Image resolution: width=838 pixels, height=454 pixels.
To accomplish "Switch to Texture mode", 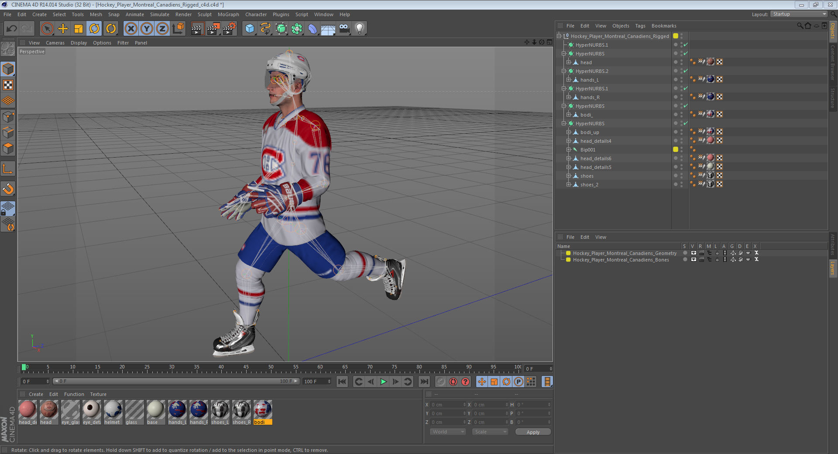I will click(8, 85).
